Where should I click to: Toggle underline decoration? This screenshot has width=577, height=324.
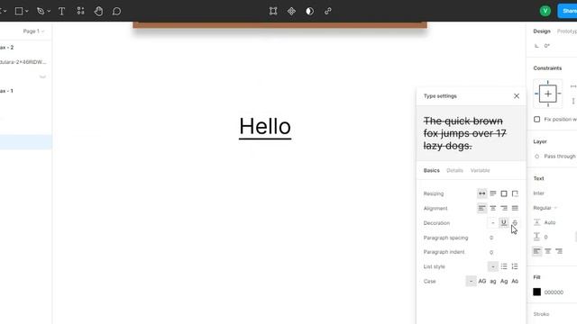(504, 222)
